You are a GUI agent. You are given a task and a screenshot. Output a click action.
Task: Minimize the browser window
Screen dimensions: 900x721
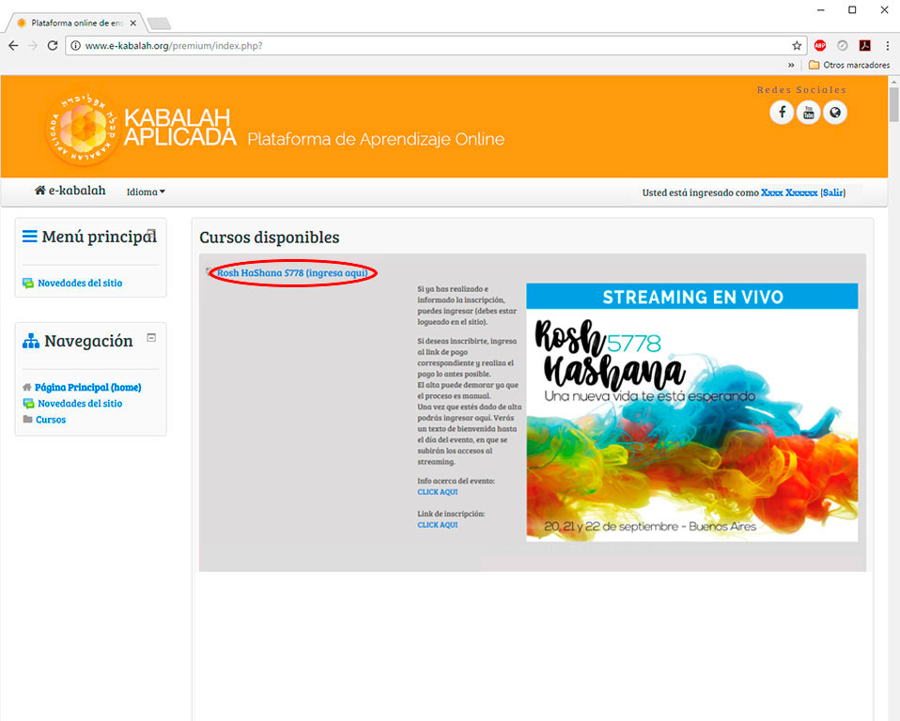pyautogui.click(x=821, y=9)
